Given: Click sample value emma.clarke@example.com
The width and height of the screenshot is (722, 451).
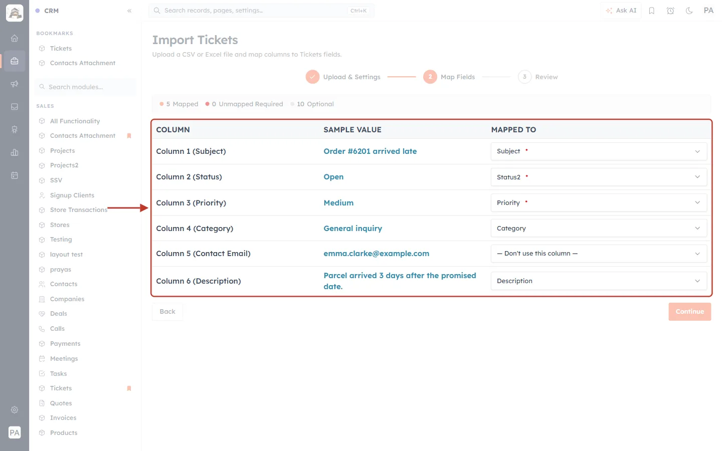Looking at the screenshot, I should 377,254.
